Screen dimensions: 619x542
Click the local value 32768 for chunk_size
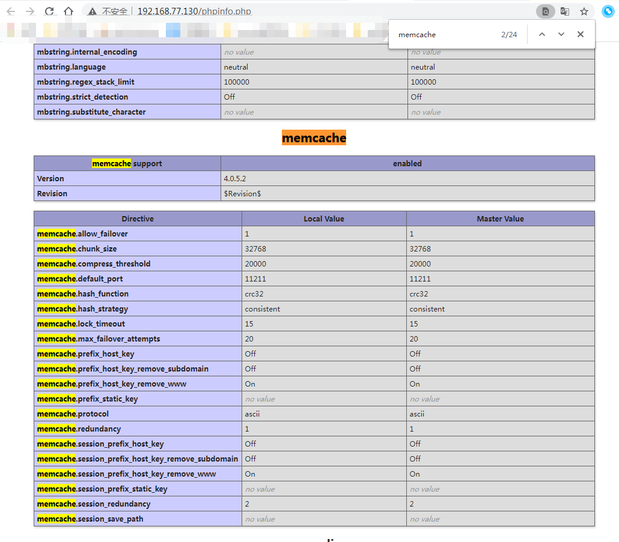(255, 248)
